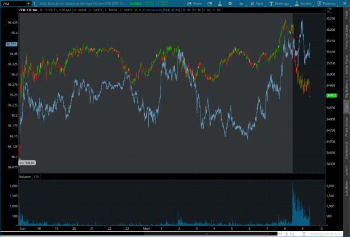Viewport: 350px width, 237px height.
Task: Click the Lo: 34626 low label
Action: (27, 163)
